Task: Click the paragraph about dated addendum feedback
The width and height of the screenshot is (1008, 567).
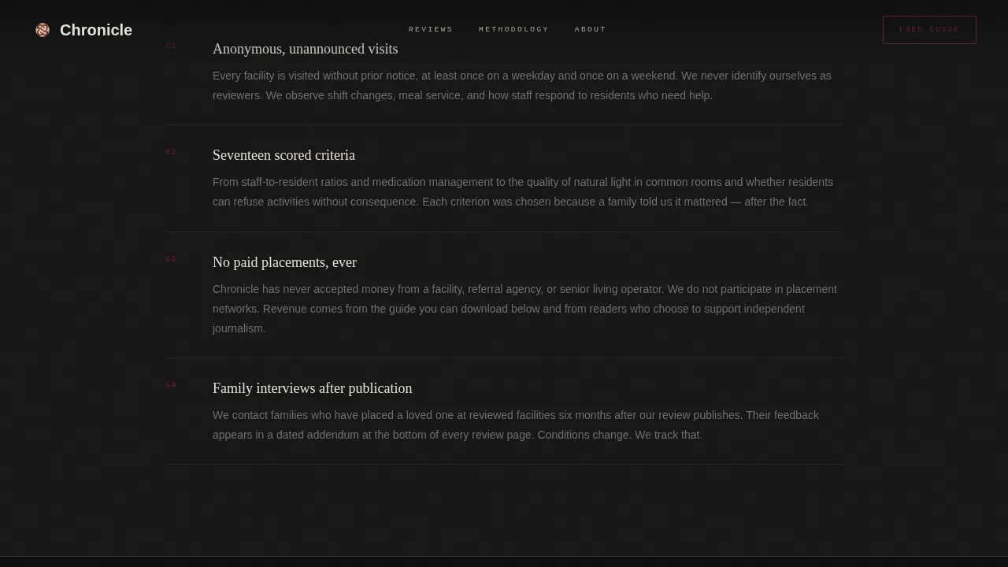Action: click(x=516, y=425)
